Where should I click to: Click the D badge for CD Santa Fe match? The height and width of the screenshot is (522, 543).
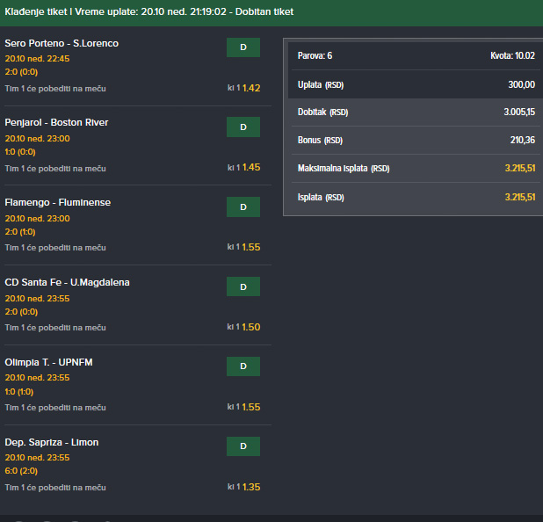point(243,286)
